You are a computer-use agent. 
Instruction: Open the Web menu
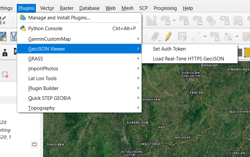coord(111,8)
